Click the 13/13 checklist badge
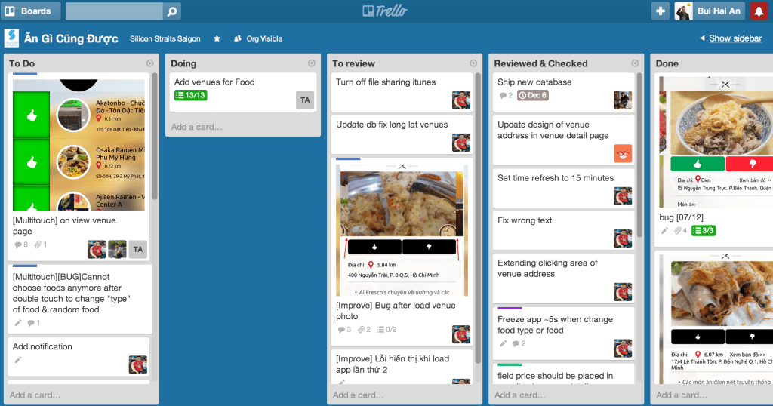Screen dimensions: 773x406 191,95
